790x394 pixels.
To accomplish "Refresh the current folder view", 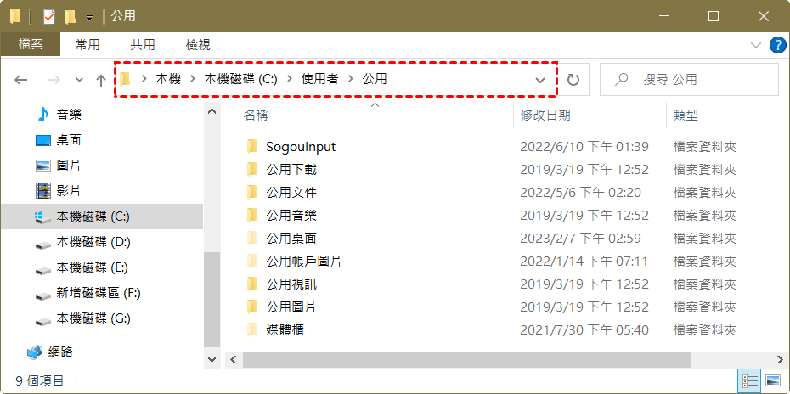I will pos(573,80).
